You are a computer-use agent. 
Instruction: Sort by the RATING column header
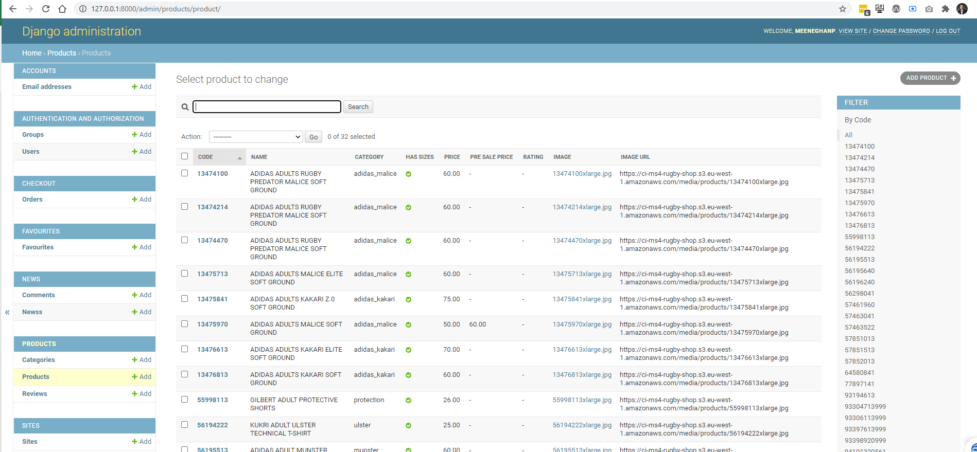[533, 157]
